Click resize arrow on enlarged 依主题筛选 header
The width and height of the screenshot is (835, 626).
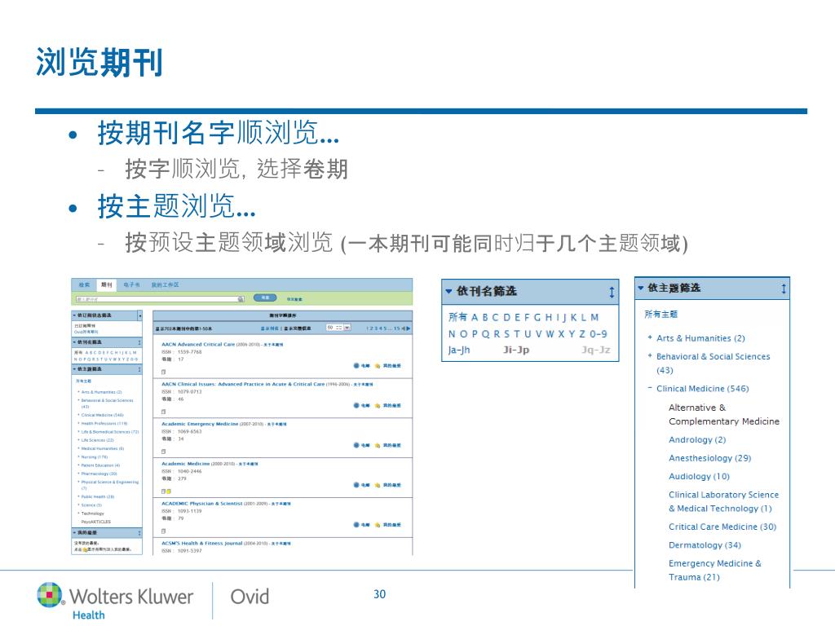click(784, 289)
